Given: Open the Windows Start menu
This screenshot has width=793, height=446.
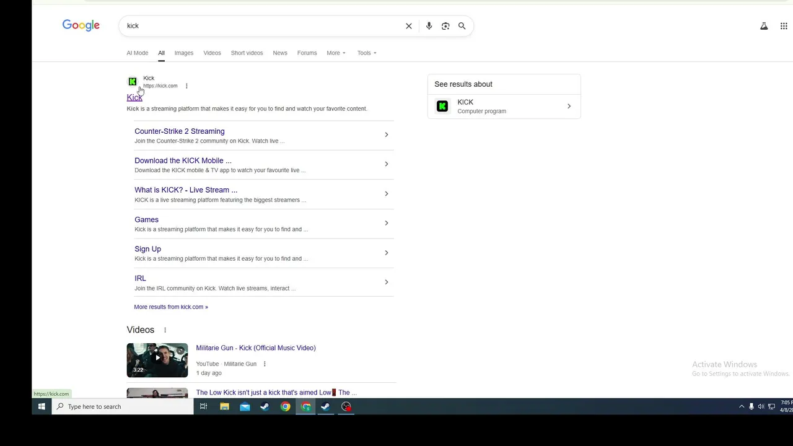Looking at the screenshot, I should tap(42, 406).
